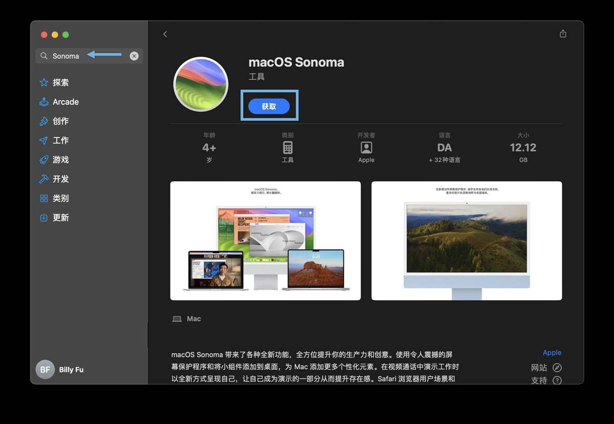Click the Categories grid icon
The height and width of the screenshot is (424, 614).
44,198
